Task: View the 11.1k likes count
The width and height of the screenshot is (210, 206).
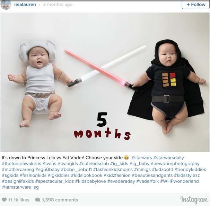Action: [x=19, y=200]
